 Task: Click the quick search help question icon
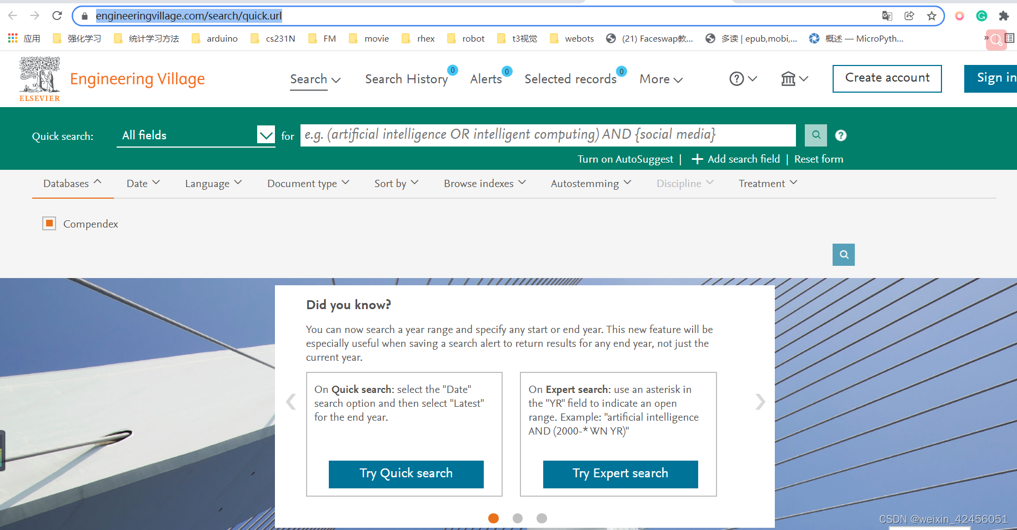[x=841, y=135]
